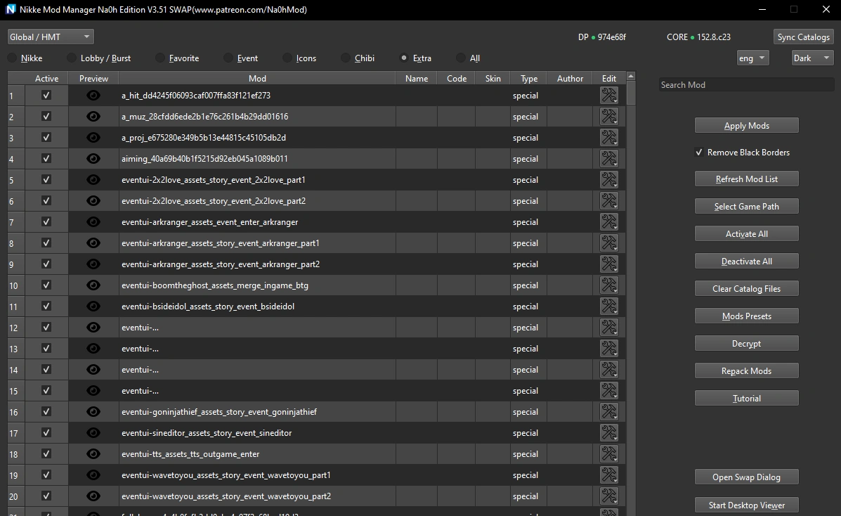The image size is (841, 516).
Task: Open edit tools for a_muz_28cfdd6ede2b1e76c261b4b29dd01616 mod
Action: (x=608, y=117)
